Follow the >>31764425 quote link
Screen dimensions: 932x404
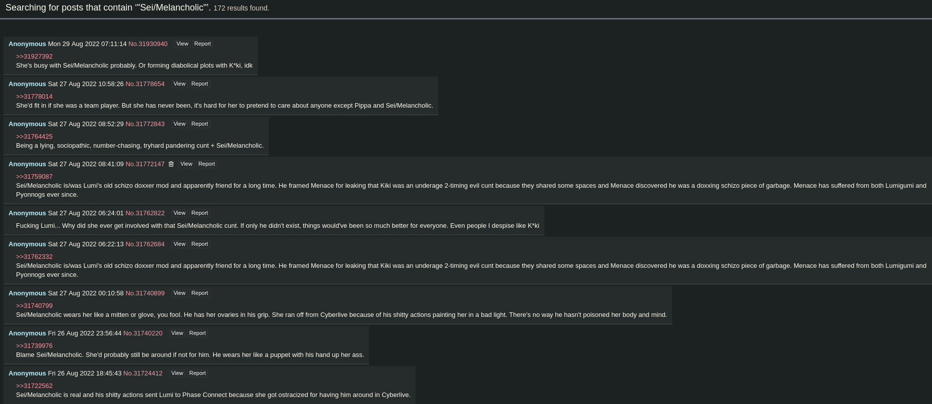click(x=34, y=137)
